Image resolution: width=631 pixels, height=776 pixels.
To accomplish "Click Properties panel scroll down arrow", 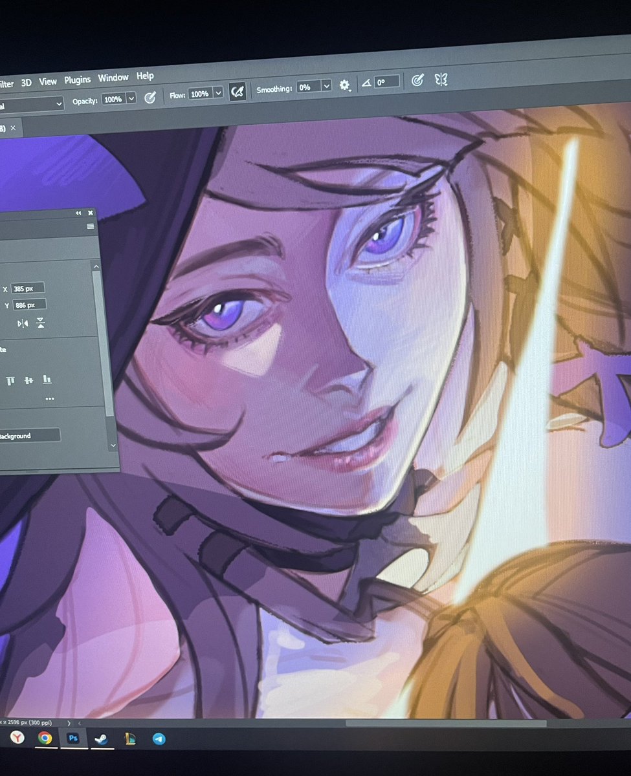I will [x=114, y=445].
